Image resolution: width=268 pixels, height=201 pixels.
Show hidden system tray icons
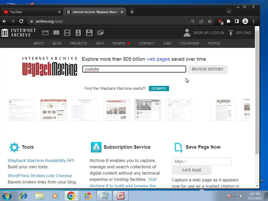point(222,196)
